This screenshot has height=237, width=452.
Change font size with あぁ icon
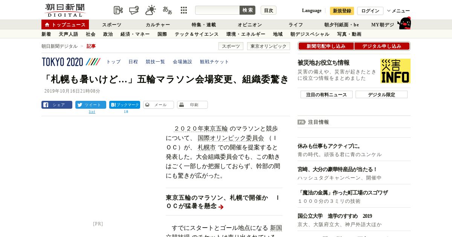(x=167, y=10)
